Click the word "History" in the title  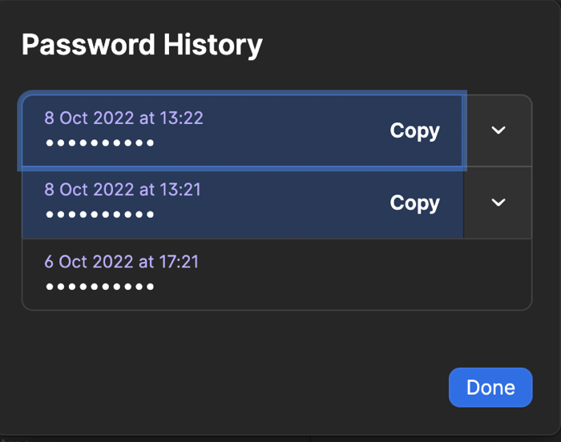pos(213,44)
